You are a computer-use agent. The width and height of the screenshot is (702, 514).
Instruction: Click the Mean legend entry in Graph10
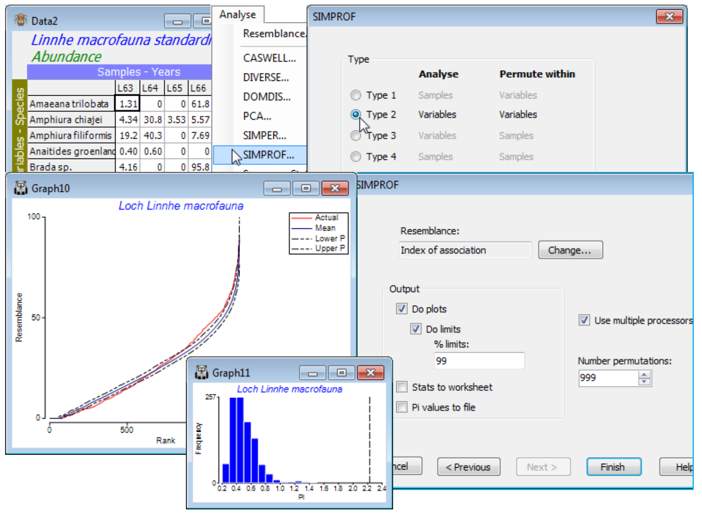[x=317, y=228]
